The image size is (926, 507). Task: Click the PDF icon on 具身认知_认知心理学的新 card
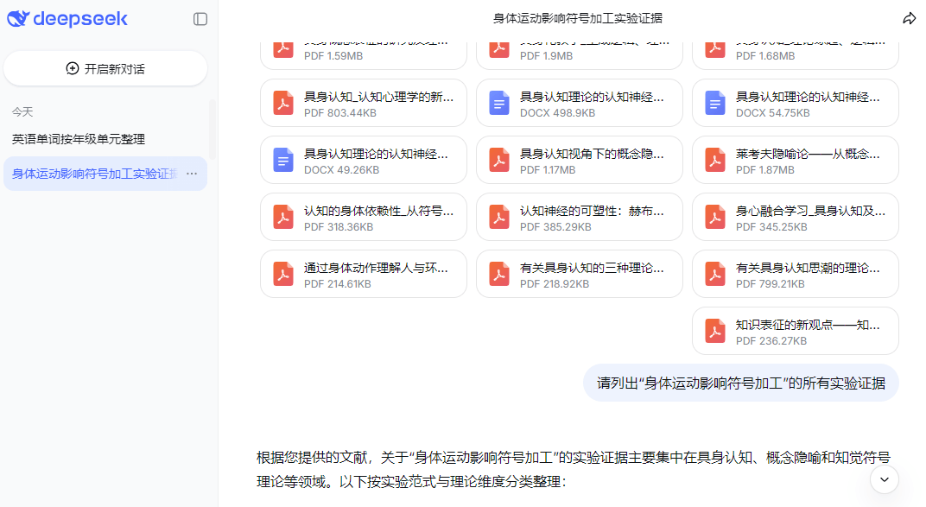click(283, 102)
